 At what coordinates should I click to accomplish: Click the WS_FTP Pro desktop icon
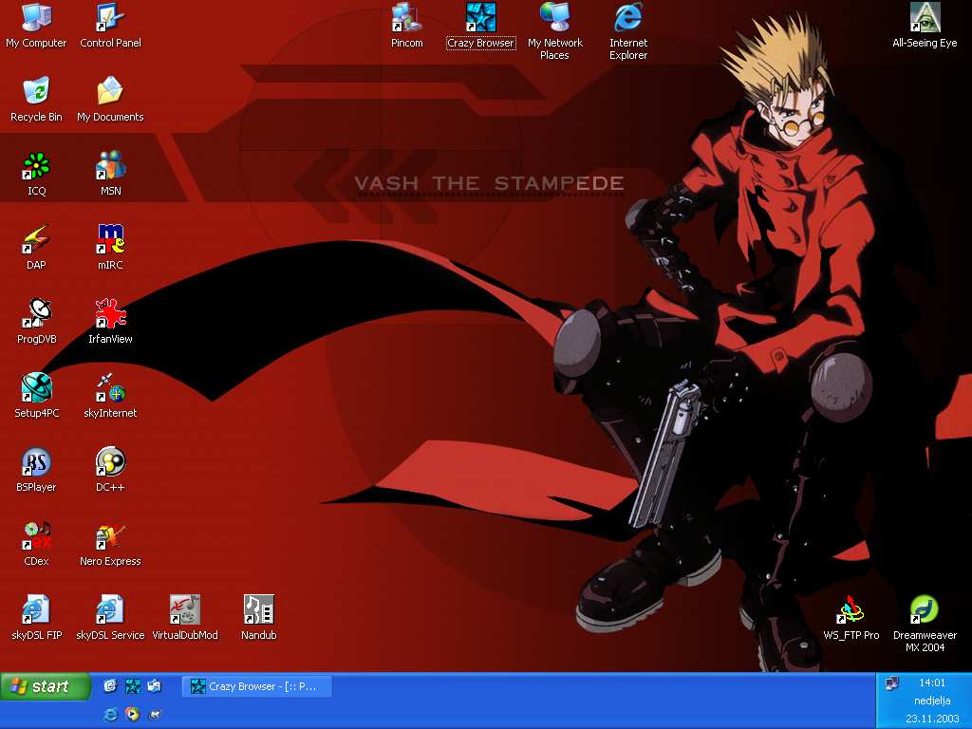[x=850, y=610]
